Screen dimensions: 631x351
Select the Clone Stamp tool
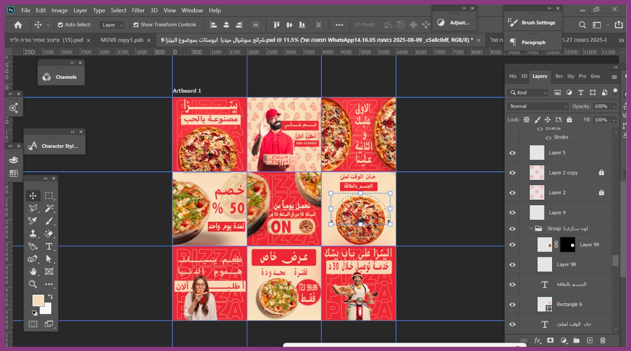pos(33,234)
